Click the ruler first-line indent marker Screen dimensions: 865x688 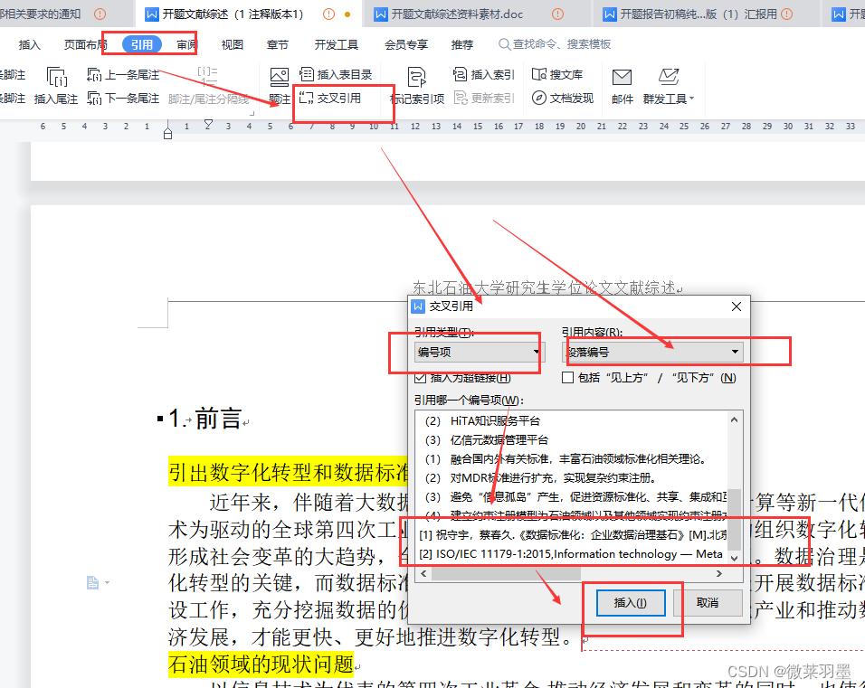click(208, 124)
